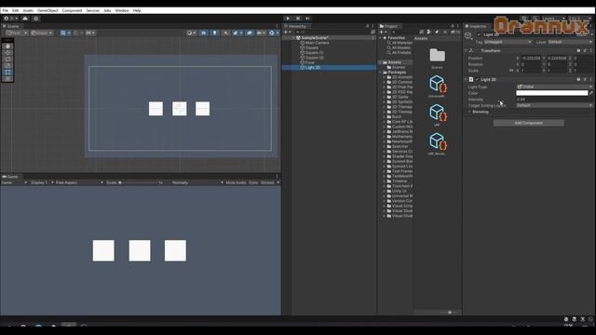Collapse the Favorites group in Project panel

click(381, 38)
